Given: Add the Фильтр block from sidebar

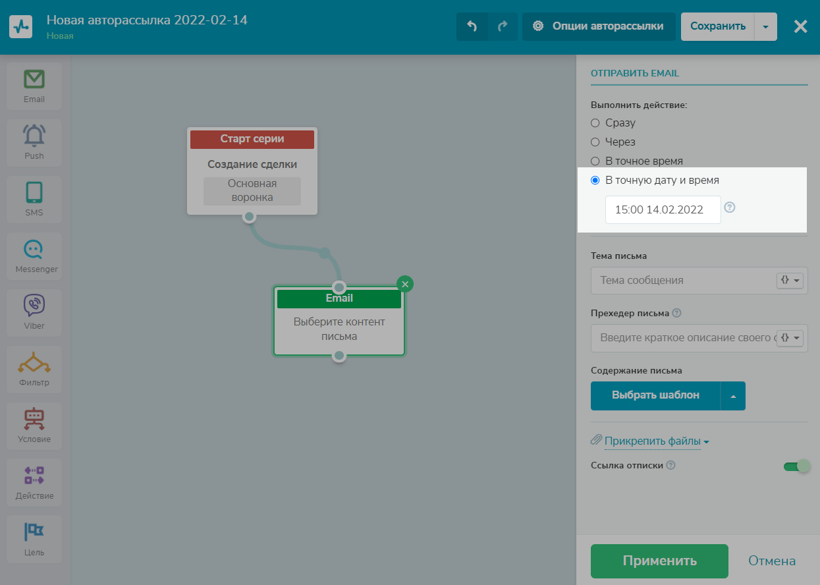Looking at the screenshot, I should pyautogui.click(x=34, y=364).
